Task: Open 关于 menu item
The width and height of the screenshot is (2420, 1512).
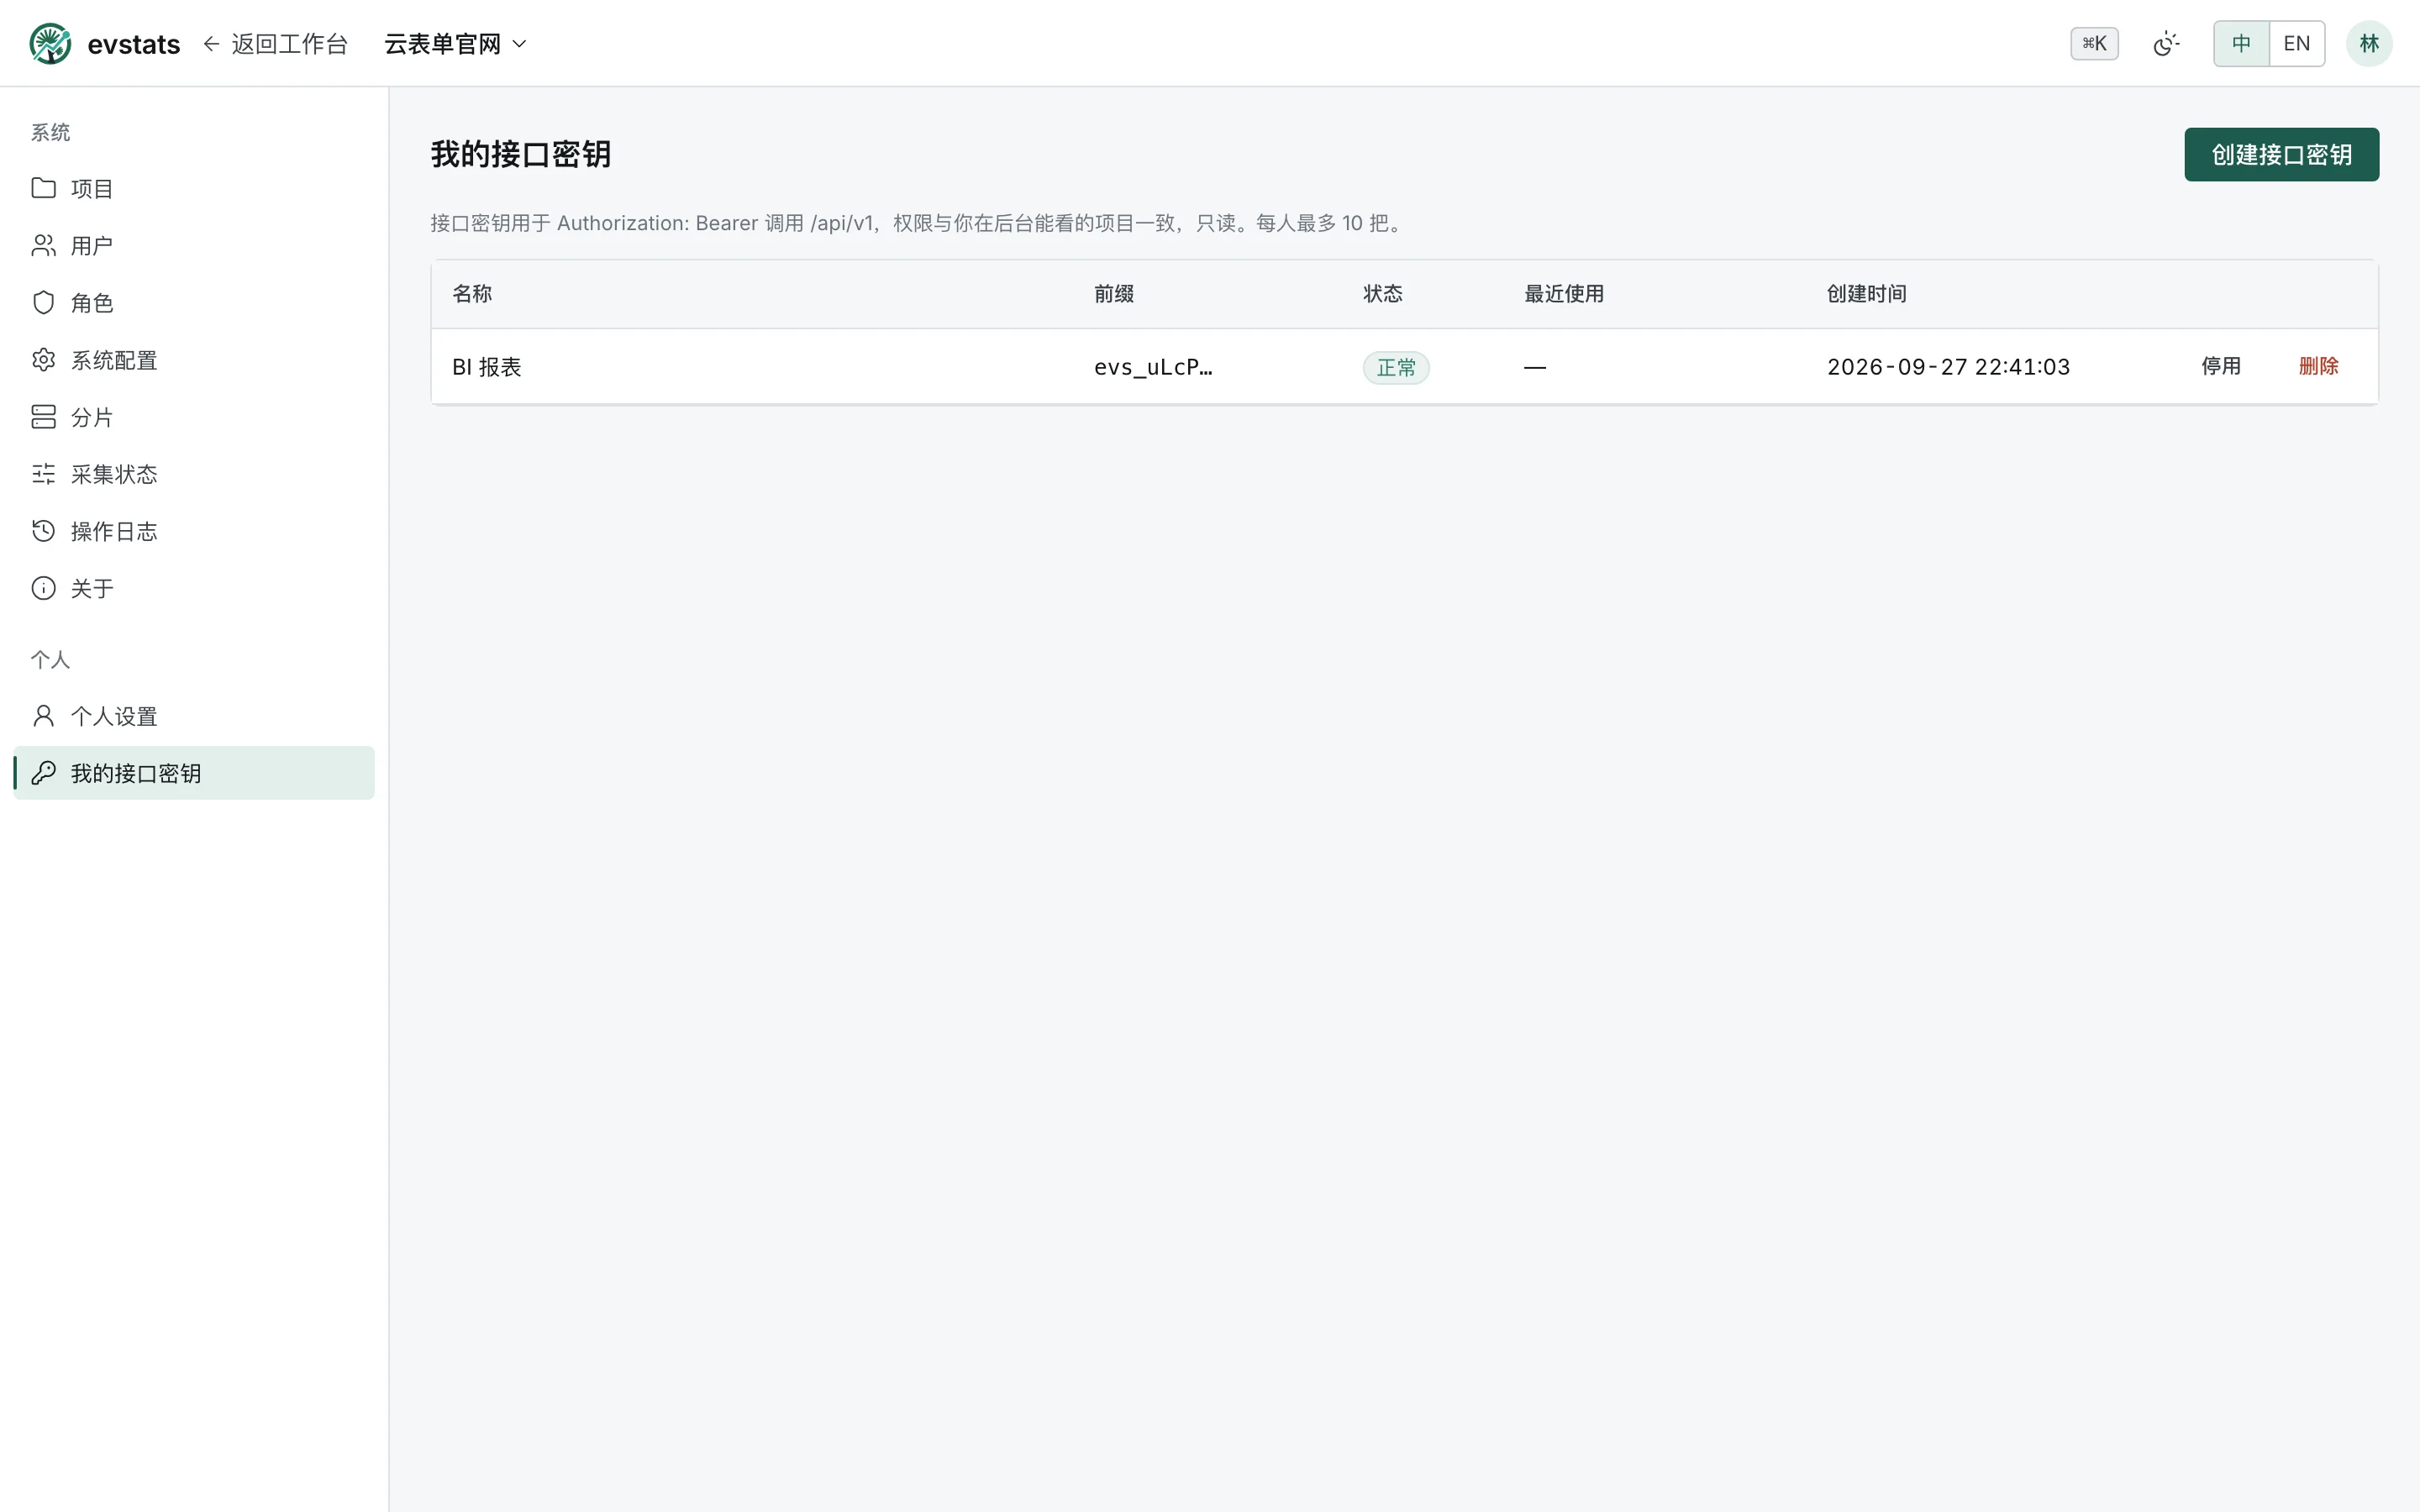Action: (194, 587)
